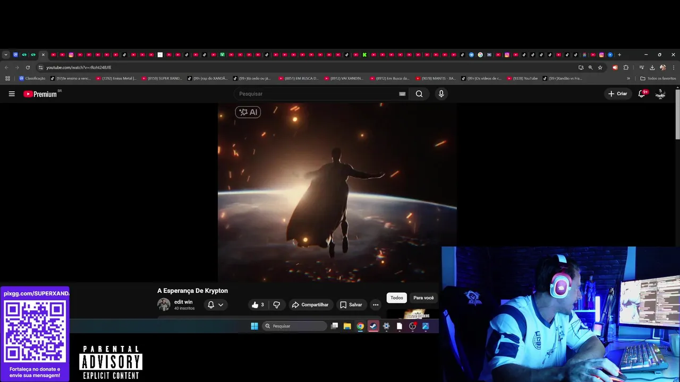Open the YouTube account avatar menu
This screenshot has width=680, height=382.
660,94
